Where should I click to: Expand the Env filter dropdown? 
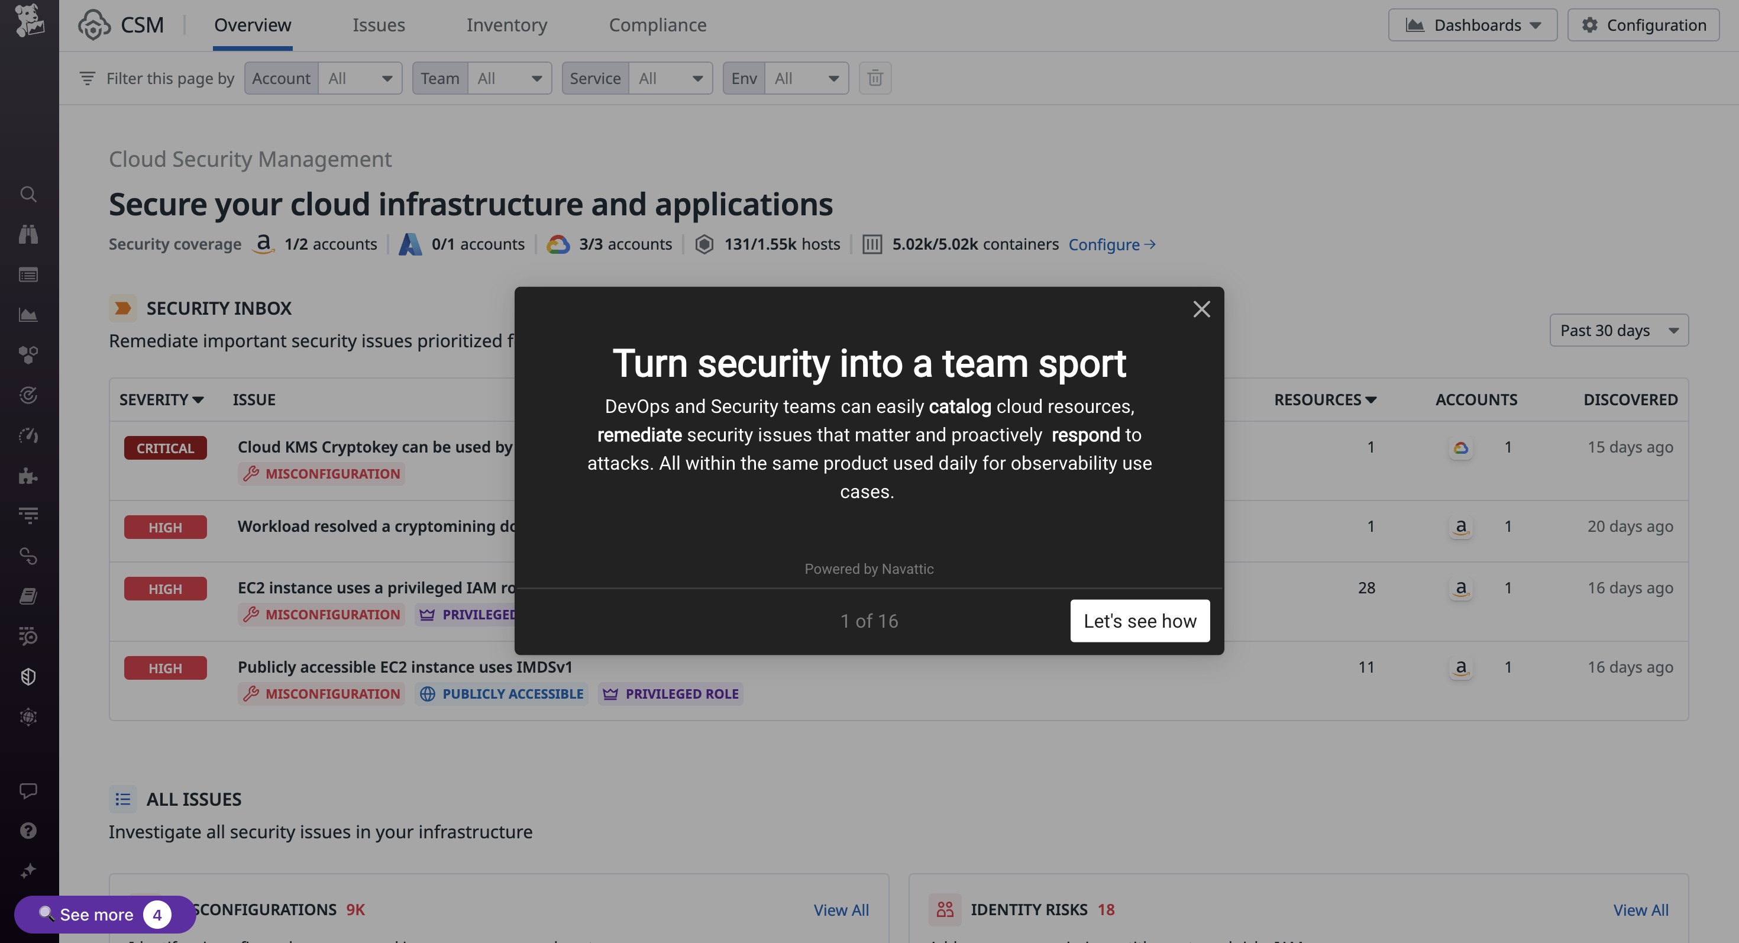tap(806, 78)
